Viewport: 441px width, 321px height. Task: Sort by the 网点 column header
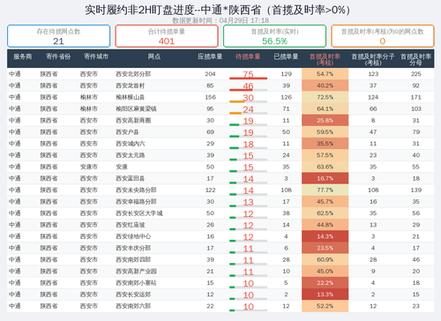(154, 56)
